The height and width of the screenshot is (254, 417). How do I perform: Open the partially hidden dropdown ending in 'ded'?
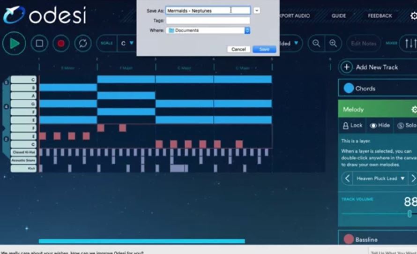click(x=290, y=44)
